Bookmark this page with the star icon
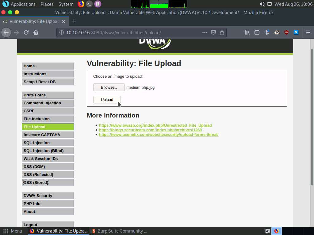The height and width of the screenshot is (235, 314). pyautogui.click(x=222, y=32)
